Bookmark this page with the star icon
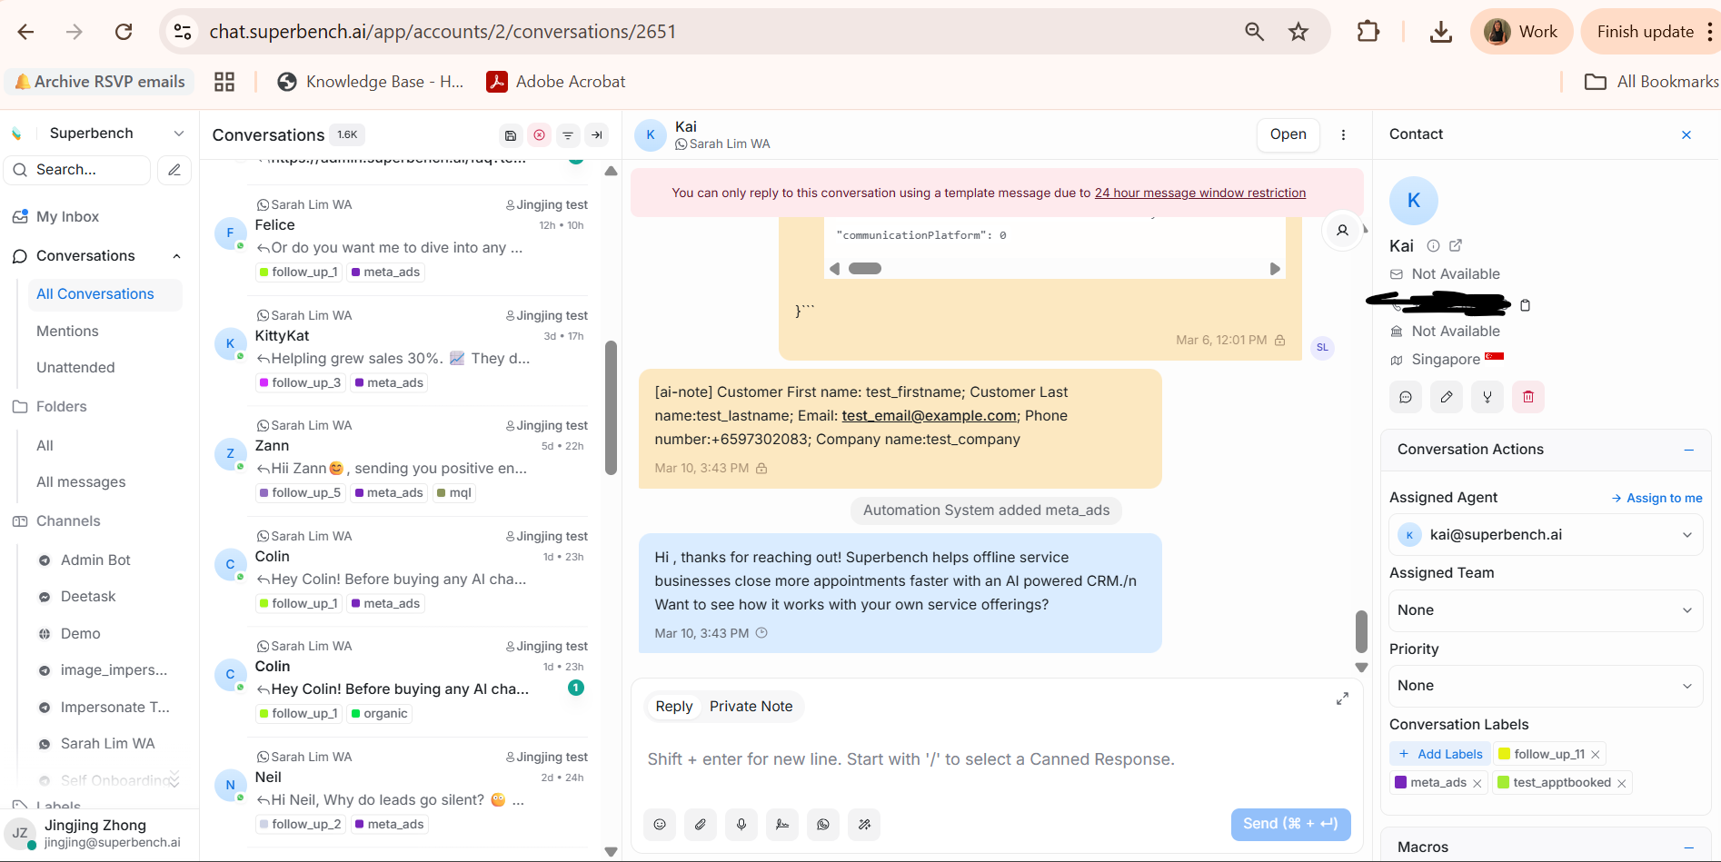 coord(1298,32)
